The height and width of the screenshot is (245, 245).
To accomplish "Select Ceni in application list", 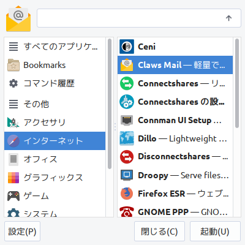I will [175, 47].
